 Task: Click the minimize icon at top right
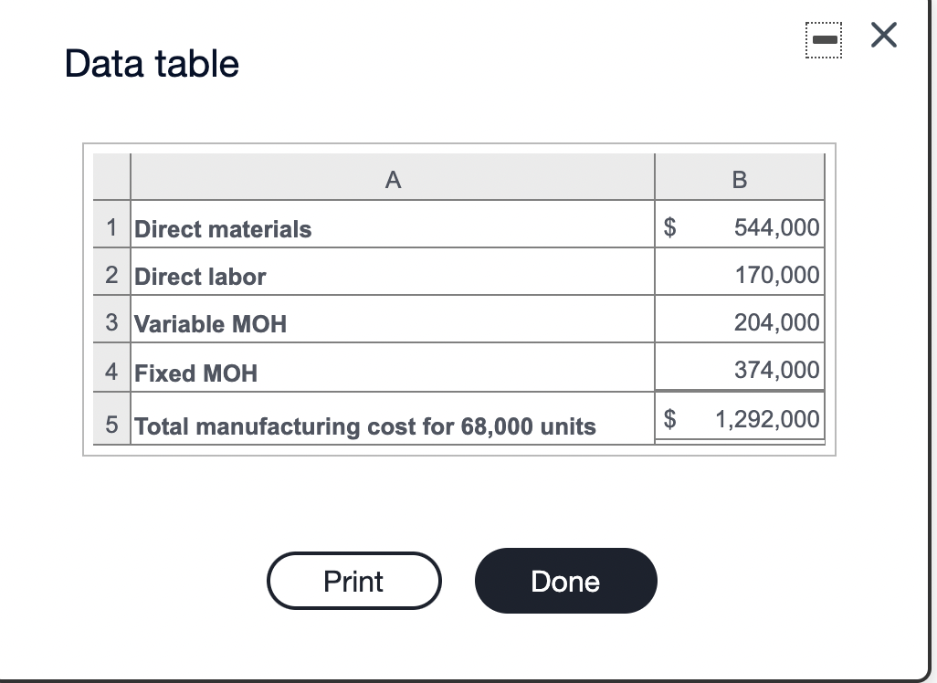823,40
